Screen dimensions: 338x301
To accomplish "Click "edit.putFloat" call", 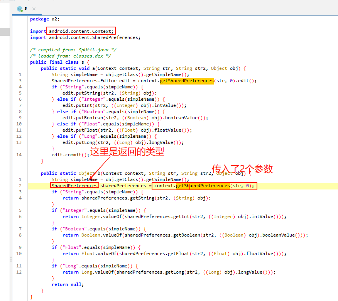I will [80, 130].
